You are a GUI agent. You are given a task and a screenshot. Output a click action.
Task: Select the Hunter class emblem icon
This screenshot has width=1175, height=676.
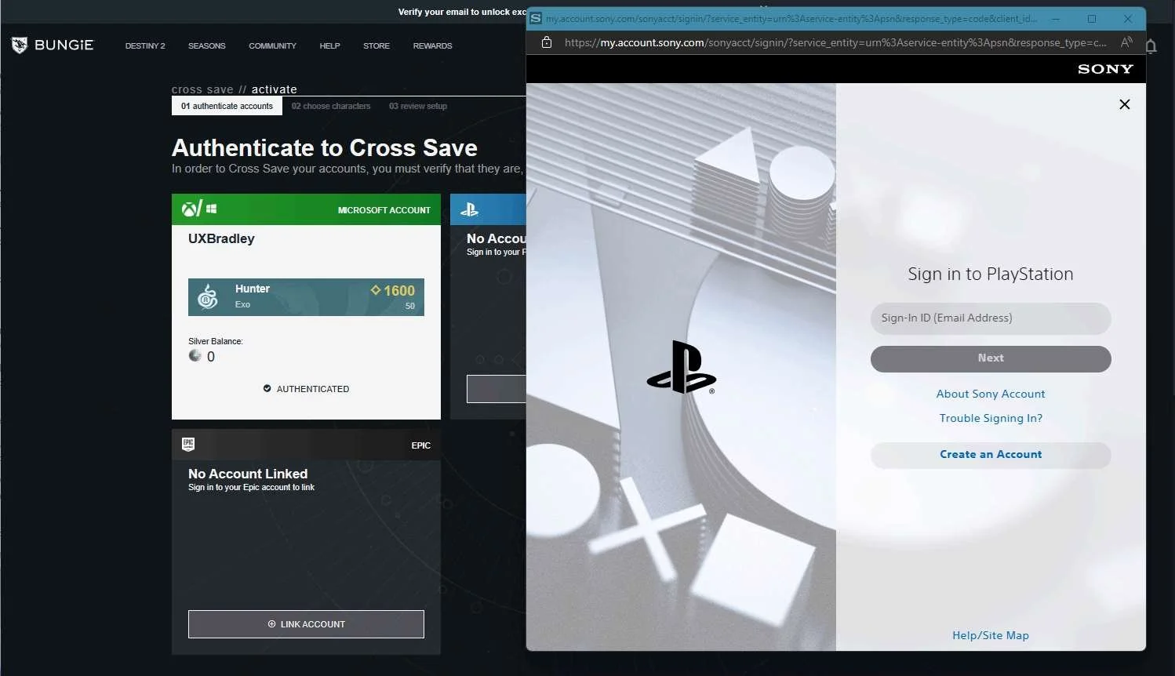tap(207, 297)
